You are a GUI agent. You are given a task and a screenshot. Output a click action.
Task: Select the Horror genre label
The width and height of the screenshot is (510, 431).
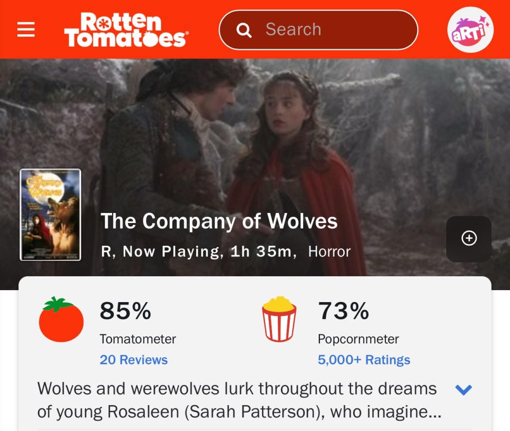(x=329, y=252)
